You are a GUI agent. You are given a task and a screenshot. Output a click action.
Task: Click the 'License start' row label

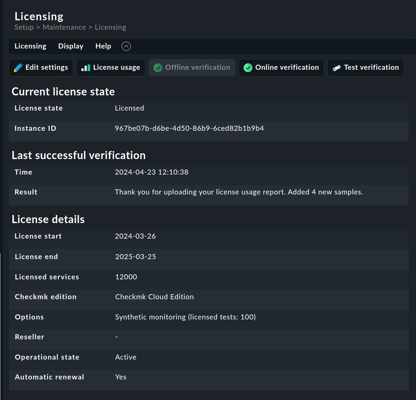click(38, 236)
